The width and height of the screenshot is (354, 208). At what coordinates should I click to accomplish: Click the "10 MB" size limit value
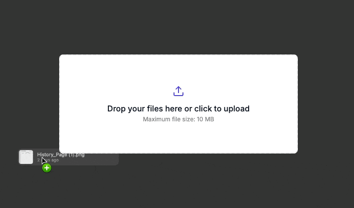(x=205, y=119)
